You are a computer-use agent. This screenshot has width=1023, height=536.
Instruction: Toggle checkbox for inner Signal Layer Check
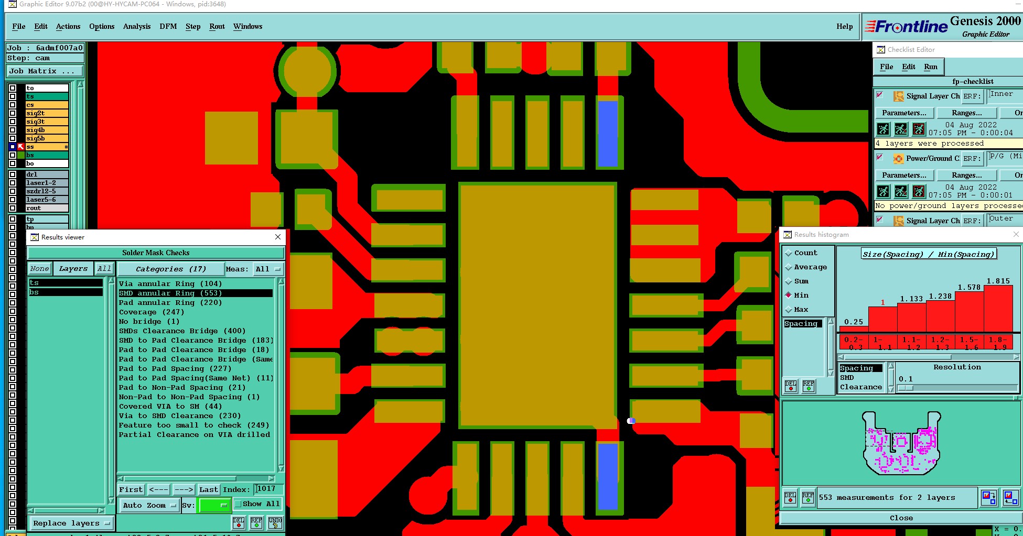880,95
